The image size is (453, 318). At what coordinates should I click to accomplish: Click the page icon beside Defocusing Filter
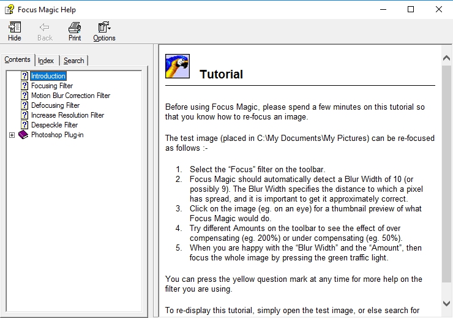pos(24,105)
